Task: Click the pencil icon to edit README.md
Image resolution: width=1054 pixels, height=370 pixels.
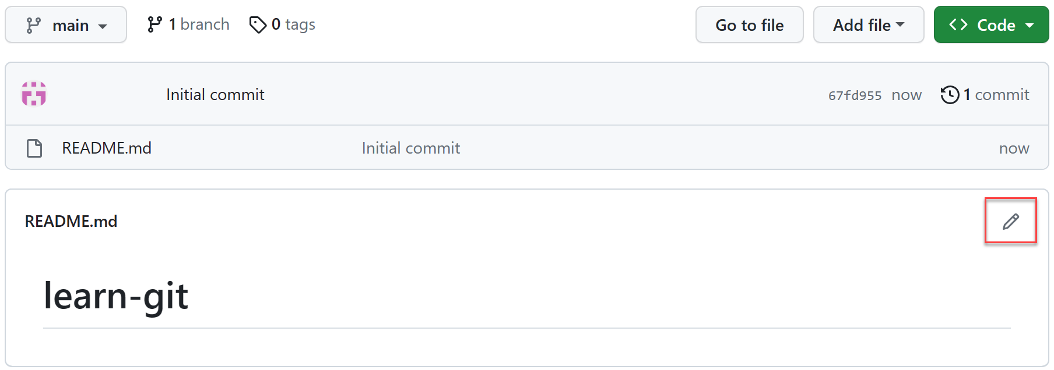Action: (x=1010, y=220)
